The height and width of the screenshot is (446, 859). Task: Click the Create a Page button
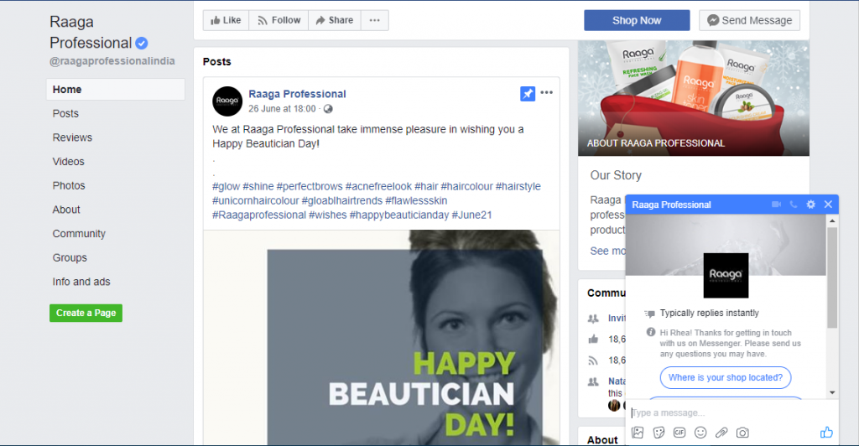click(x=86, y=313)
